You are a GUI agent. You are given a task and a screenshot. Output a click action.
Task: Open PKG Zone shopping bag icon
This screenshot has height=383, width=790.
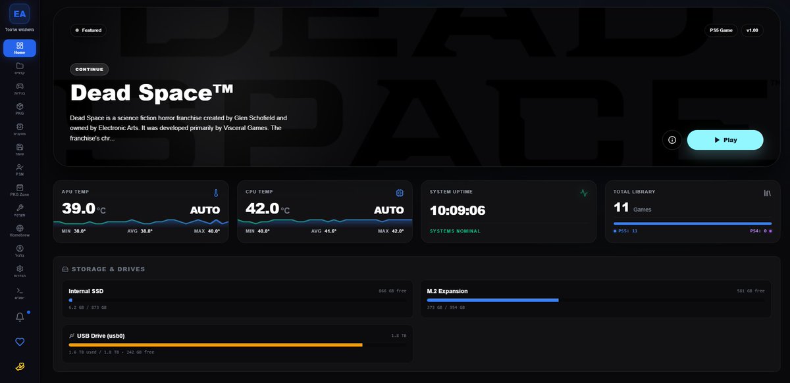pos(20,187)
